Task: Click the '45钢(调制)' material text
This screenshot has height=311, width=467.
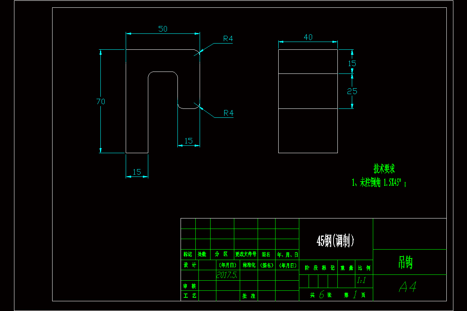Action: [x=335, y=241]
